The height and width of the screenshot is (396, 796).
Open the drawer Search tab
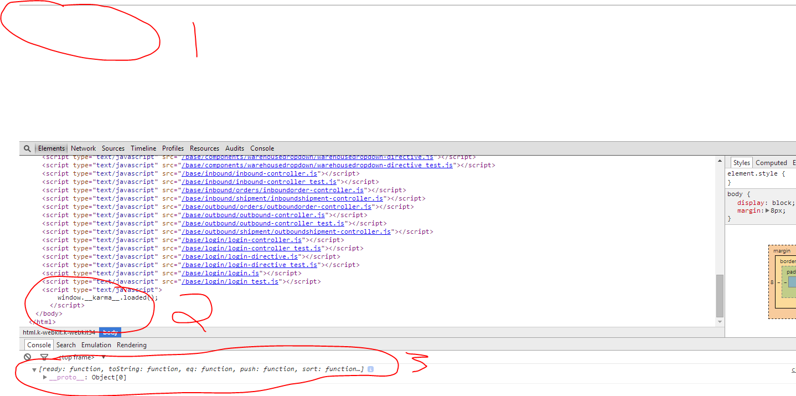[x=66, y=345]
